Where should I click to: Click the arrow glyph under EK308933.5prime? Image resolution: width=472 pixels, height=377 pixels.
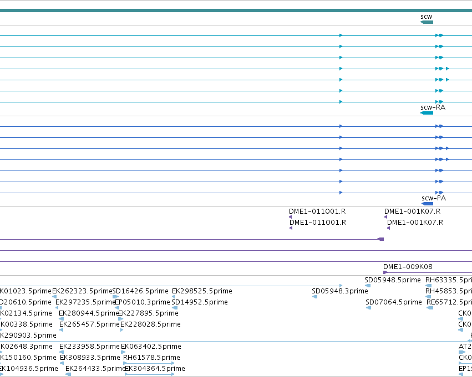tap(62, 363)
